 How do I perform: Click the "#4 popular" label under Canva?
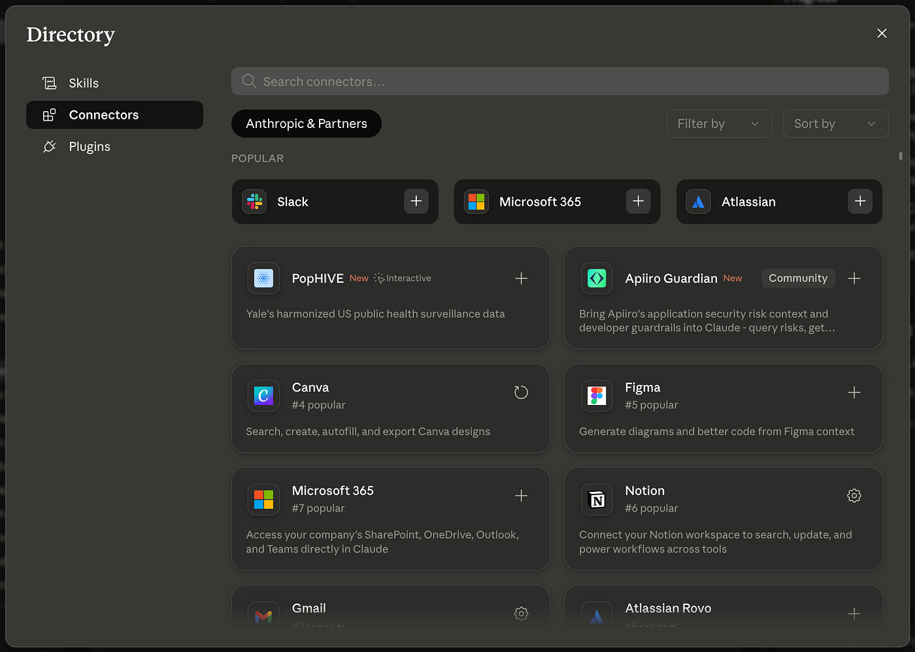click(319, 405)
